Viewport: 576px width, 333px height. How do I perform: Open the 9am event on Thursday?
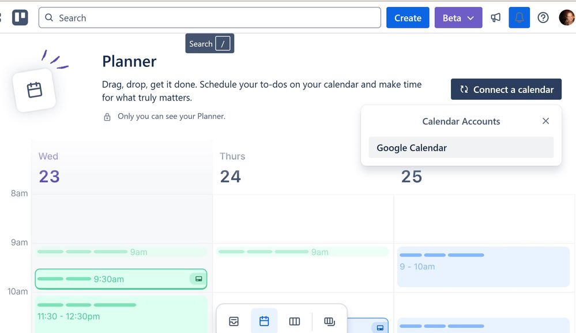302,252
